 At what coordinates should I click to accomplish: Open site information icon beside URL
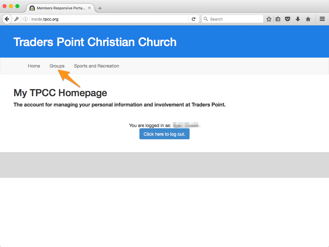point(25,19)
